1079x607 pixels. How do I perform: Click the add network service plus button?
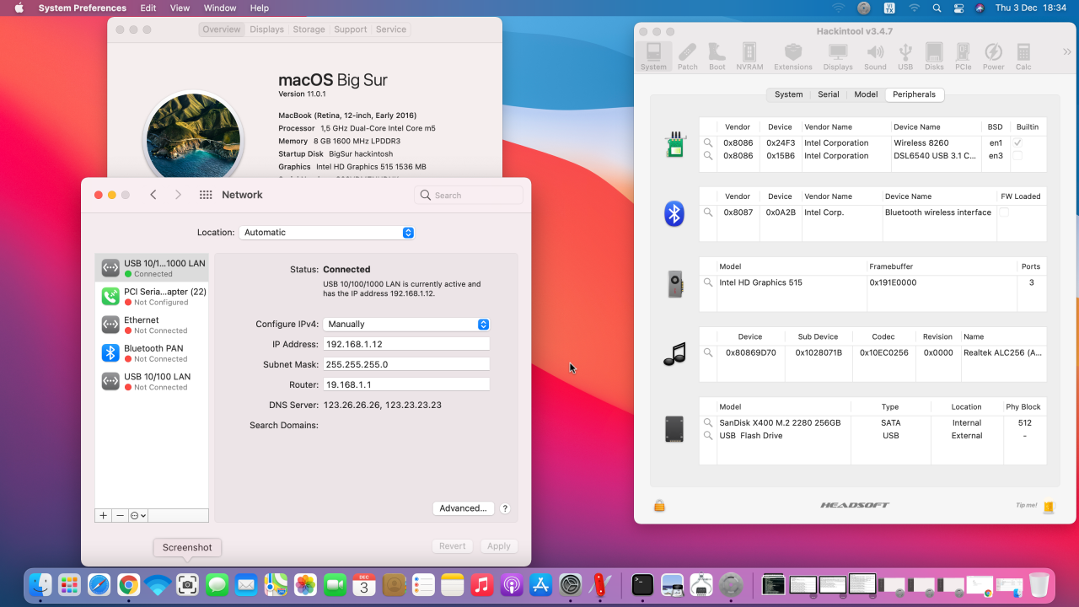tap(104, 515)
